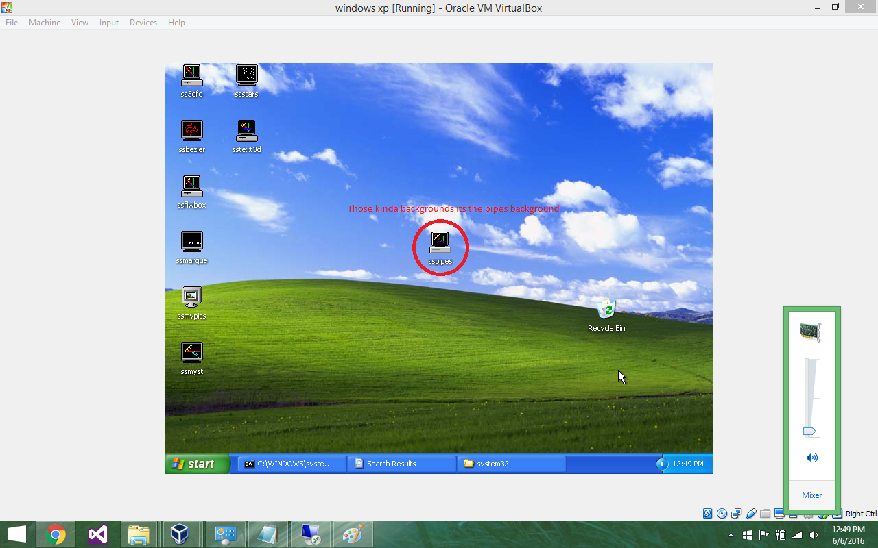Open Paint from taskbar
878x548 pixels.
(x=353, y=534)
